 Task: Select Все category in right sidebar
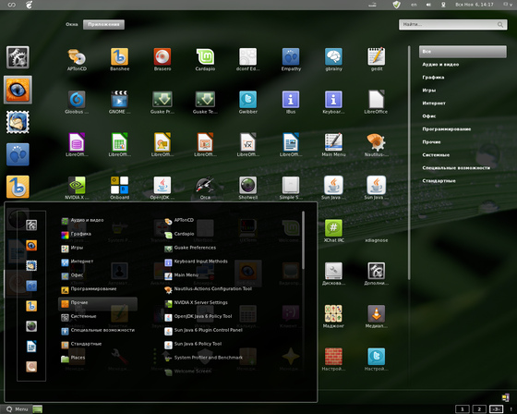coord(463,52)
